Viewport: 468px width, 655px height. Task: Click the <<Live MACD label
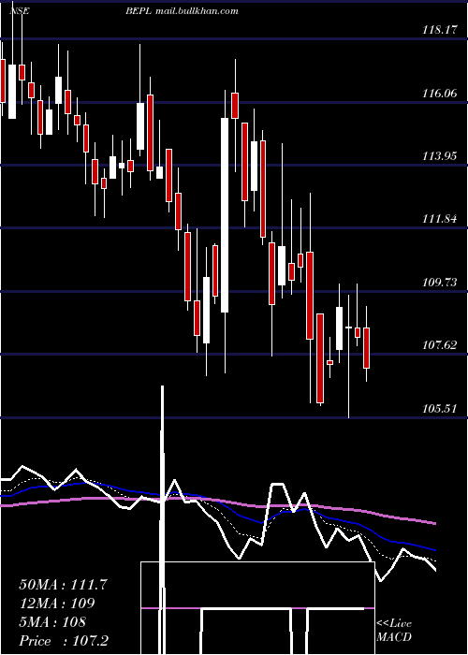point(394,631)
